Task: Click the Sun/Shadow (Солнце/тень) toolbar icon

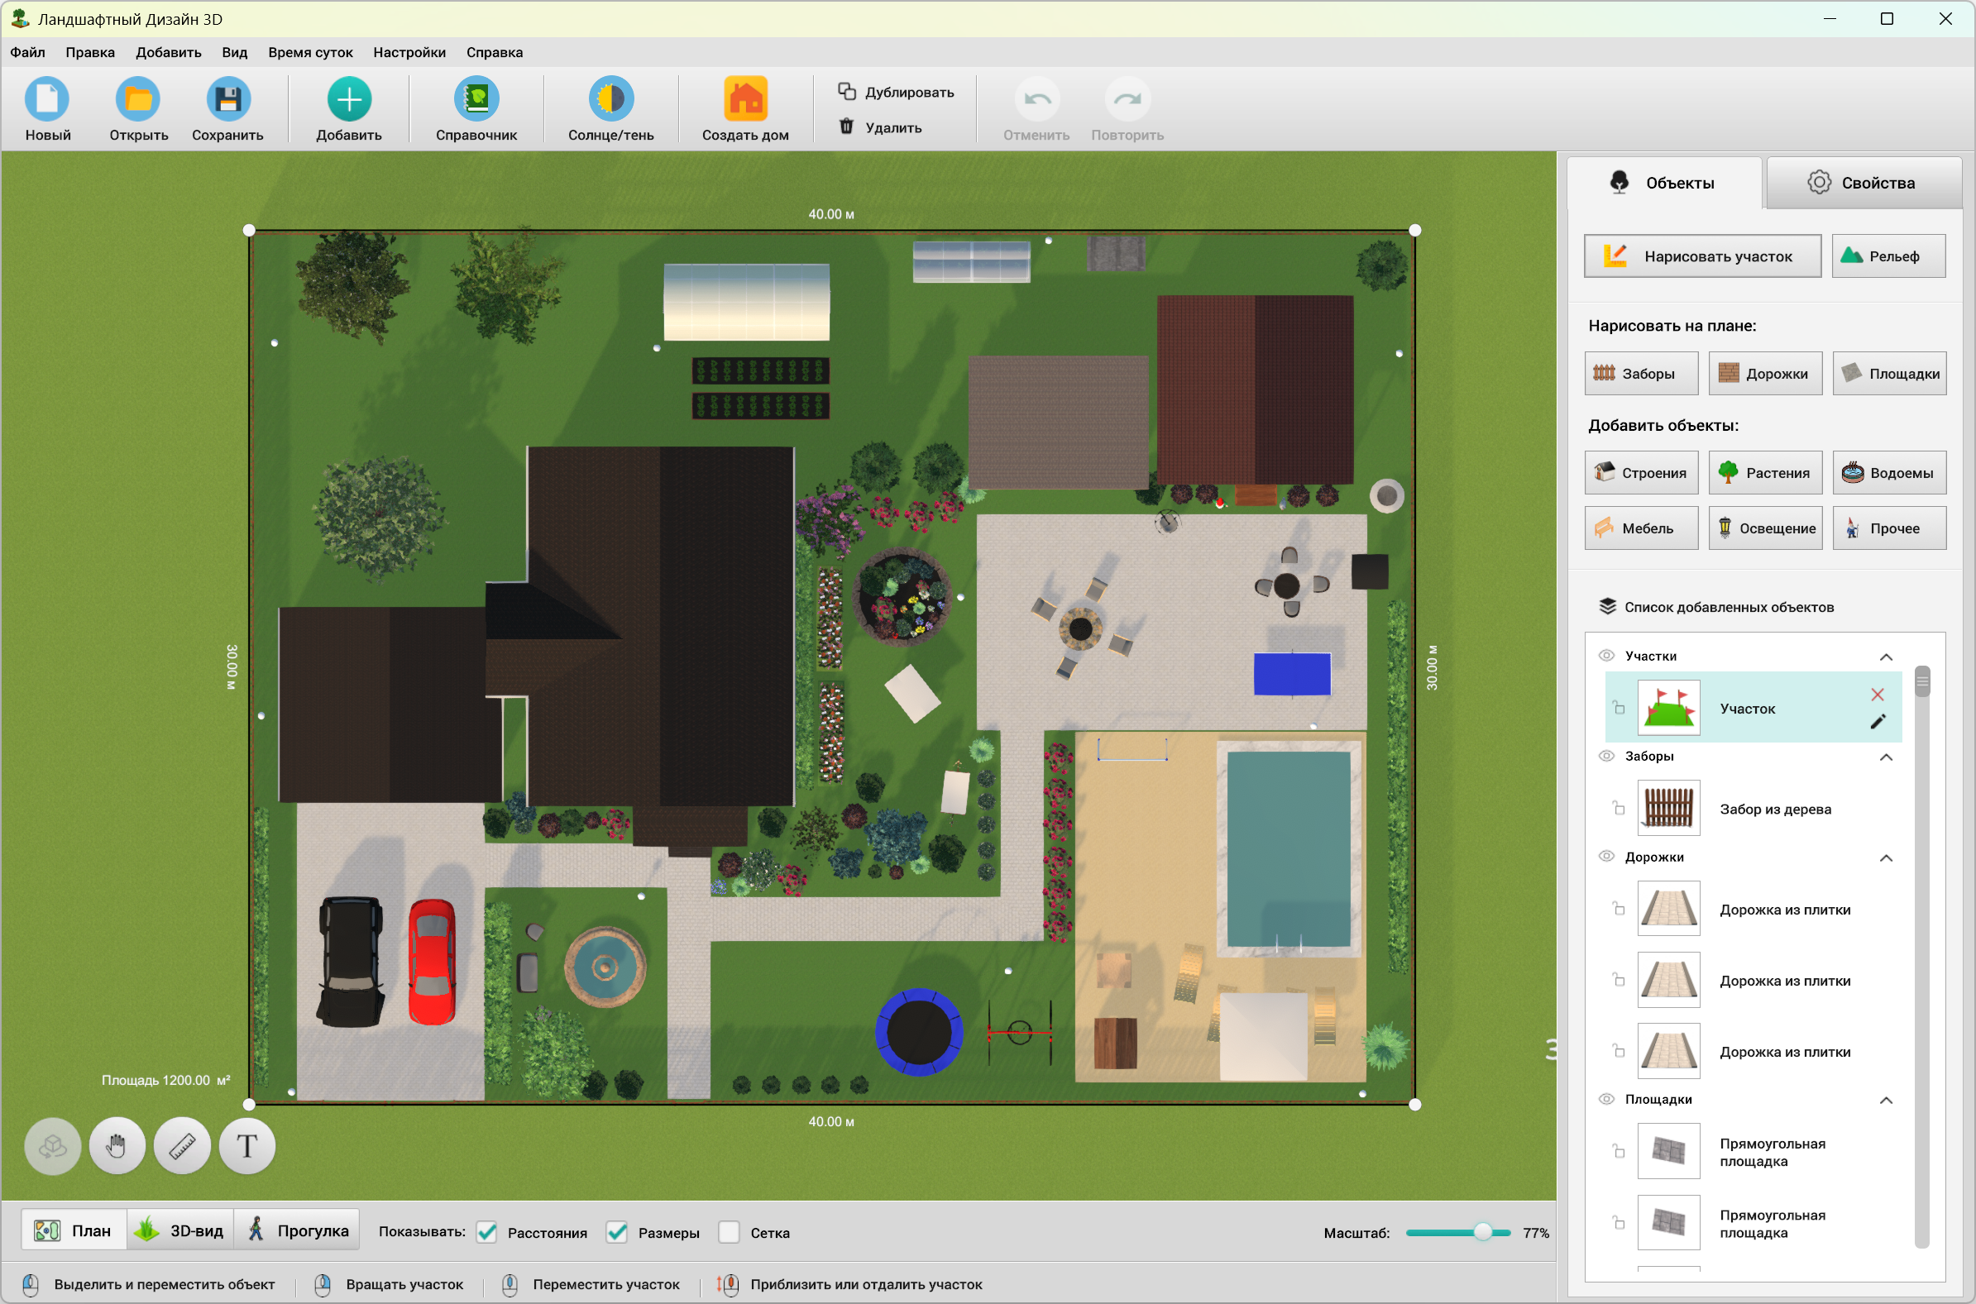Action: click(610, 99)
